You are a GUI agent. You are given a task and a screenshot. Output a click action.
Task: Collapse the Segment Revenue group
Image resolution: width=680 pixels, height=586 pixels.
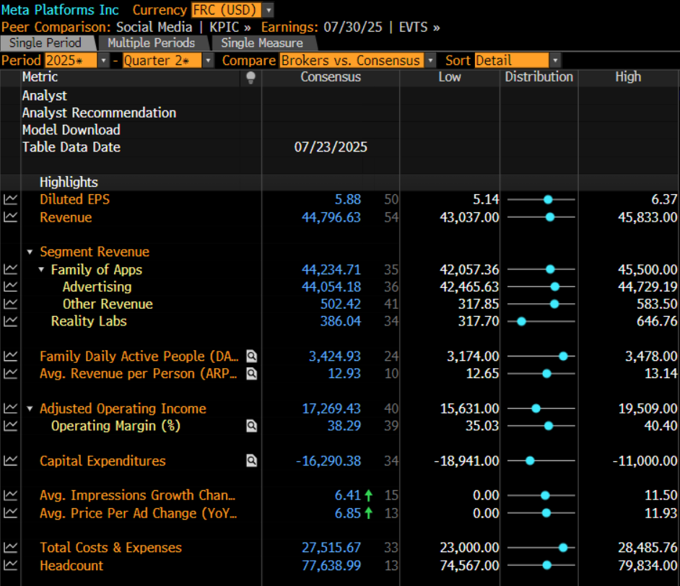[x=30, y=252]
